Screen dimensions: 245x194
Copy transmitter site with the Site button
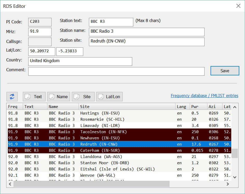click(x=83, y=96)
